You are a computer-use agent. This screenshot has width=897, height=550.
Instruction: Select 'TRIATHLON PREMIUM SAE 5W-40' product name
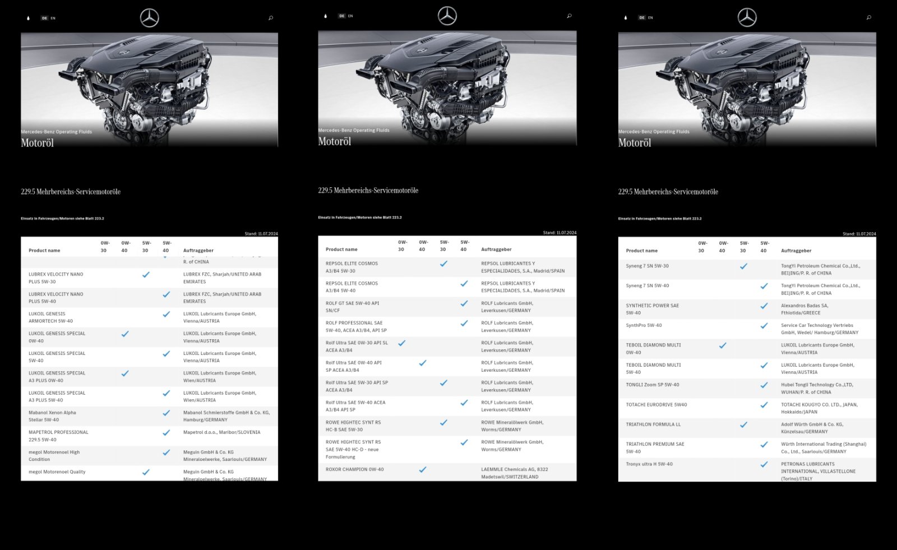coord(655,447)
